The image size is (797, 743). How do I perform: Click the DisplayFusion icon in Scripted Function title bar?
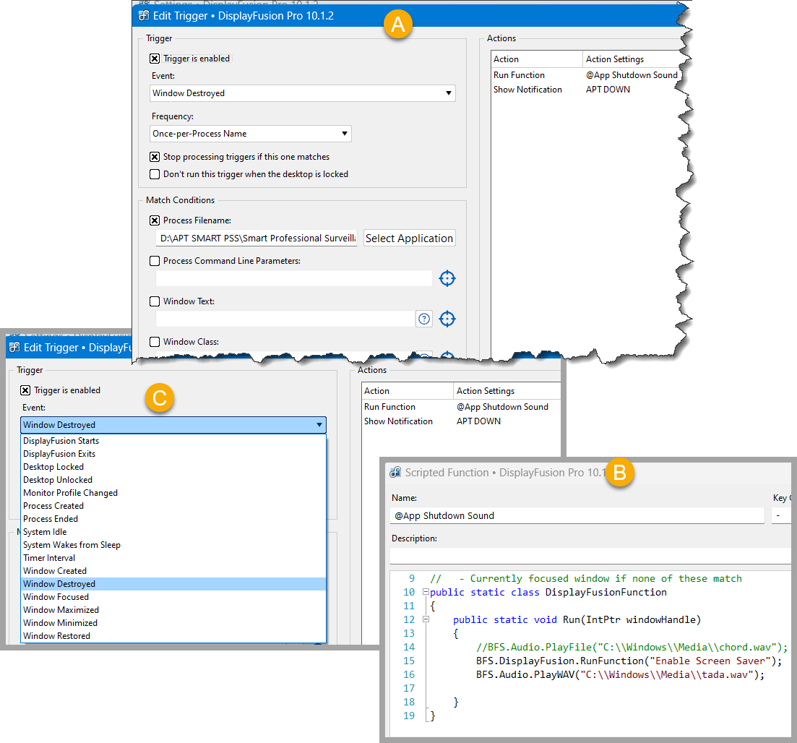[x=395, y=473]
